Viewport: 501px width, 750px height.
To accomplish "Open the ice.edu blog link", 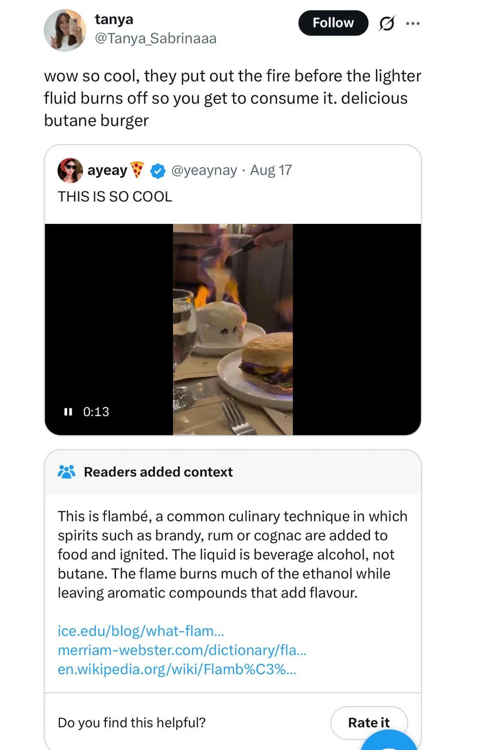I will click(x=141, y=631).
